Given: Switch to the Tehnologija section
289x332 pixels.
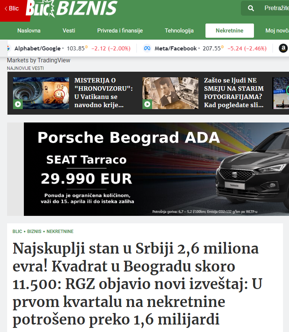Looking at the screenshot, I should point(179,31).
